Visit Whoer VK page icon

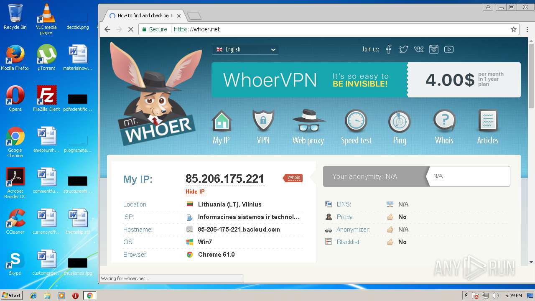pos(418,49)
